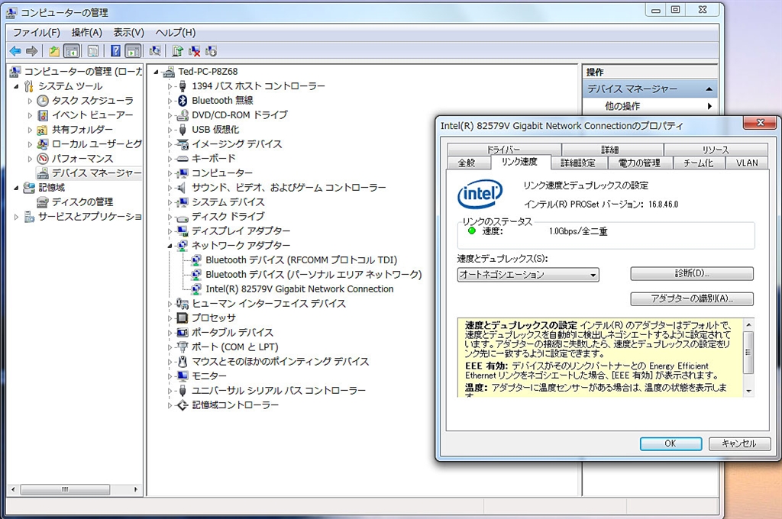The height and width of the screenshot is (519, 782).
Task: Collapse the 記憶域 tree node
Action: (17, 188)
